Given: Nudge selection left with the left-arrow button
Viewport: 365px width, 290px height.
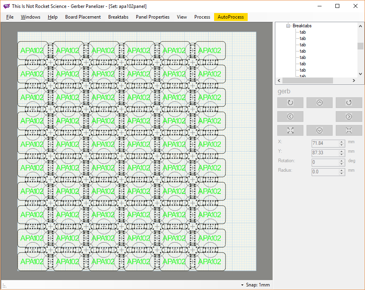Looking at the screenshot, I should point(290,117).
